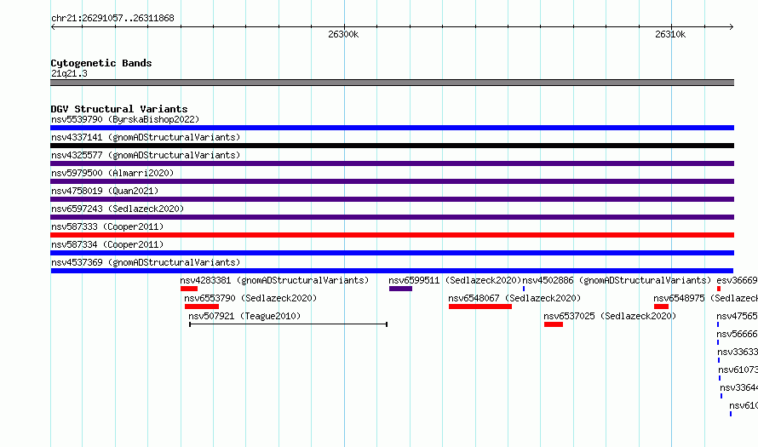Select the long red bar for nsv587333

coord(393,235)
